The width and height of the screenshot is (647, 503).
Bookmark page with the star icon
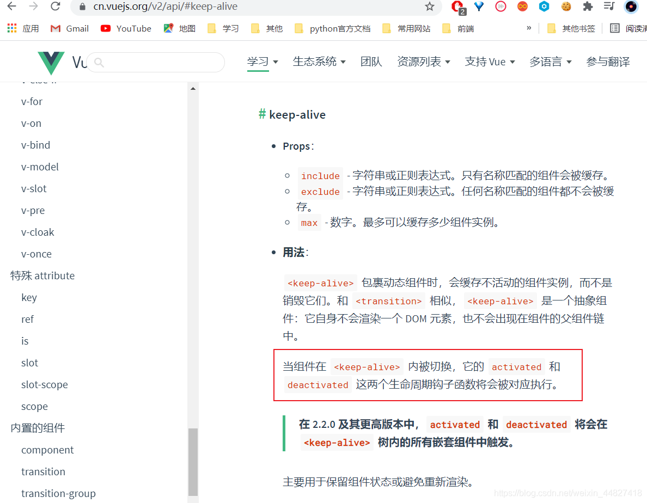(430, 7)
